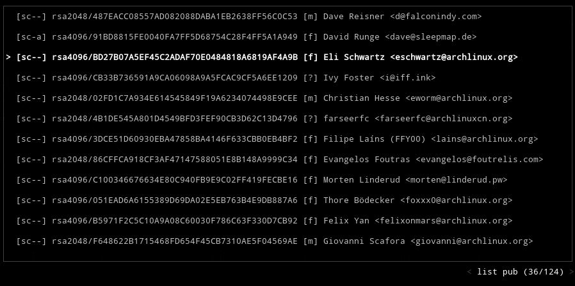This screenshot has width=575, height=286.
Task: Click the list pub (36/124) mode label
Action: click(520, 272)
